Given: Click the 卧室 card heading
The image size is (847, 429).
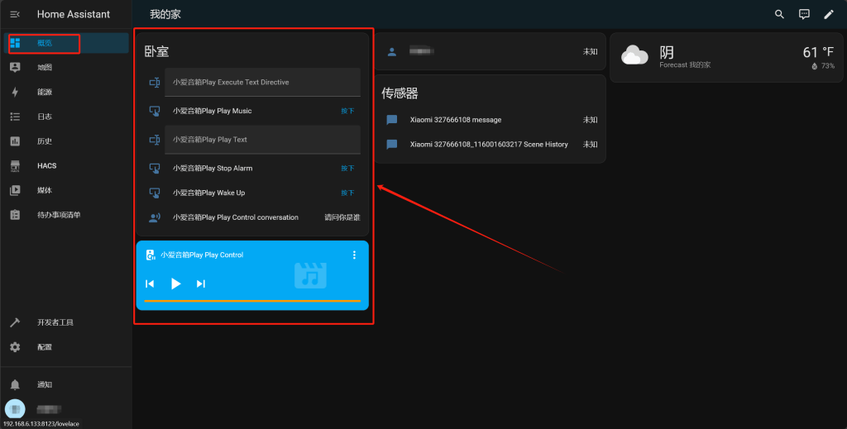Looking at the screenshot, I should point(156,52).
